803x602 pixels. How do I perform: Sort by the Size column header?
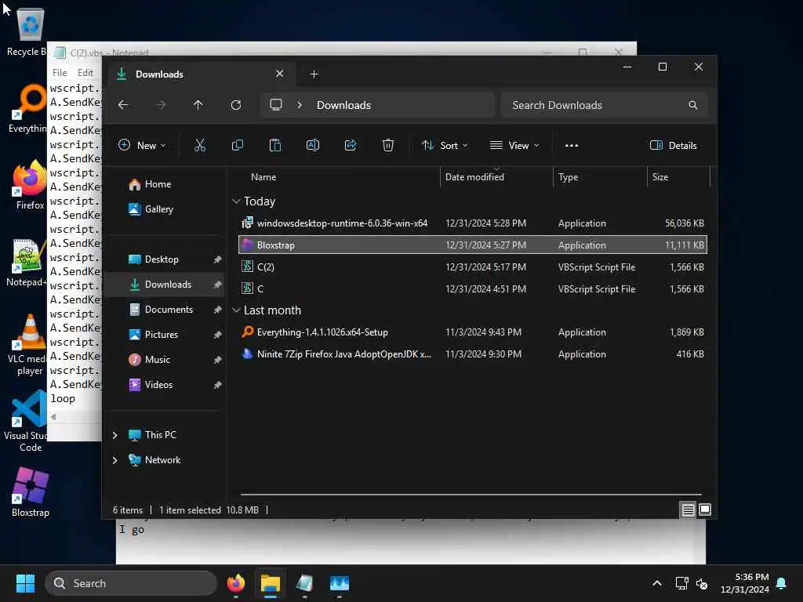660,177
